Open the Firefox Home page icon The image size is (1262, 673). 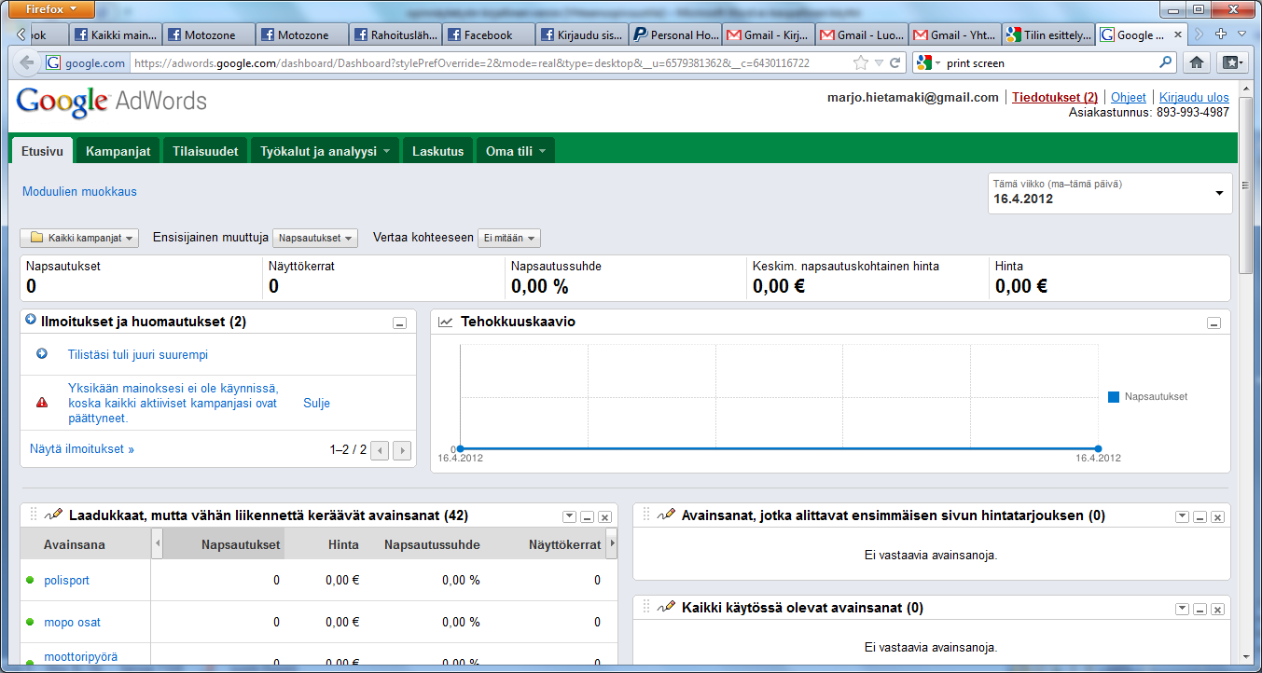coord(1197,62)
